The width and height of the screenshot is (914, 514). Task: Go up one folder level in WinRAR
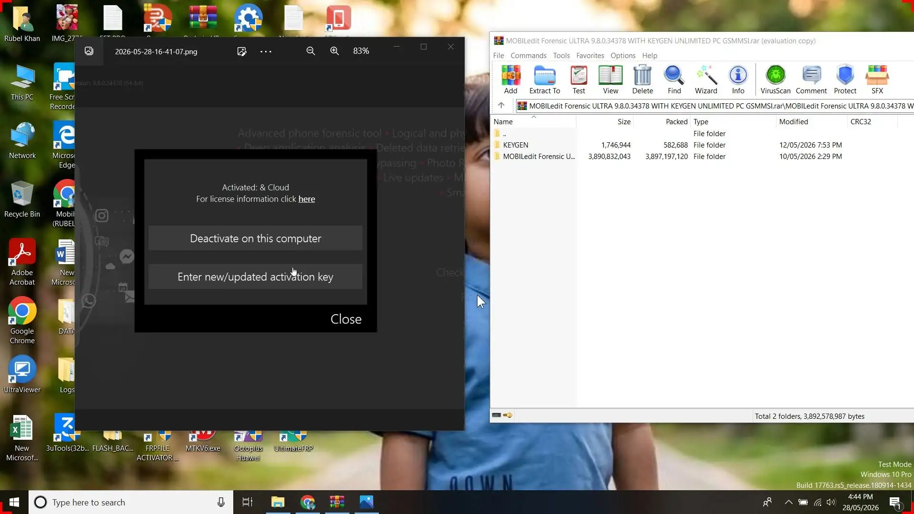click(501, 106)
